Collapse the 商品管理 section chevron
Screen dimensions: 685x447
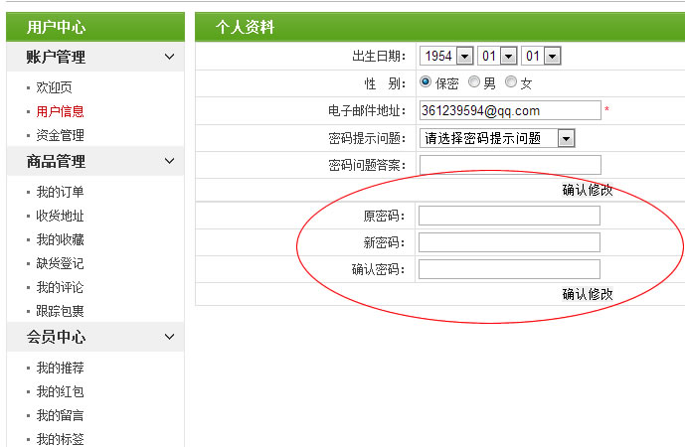pos(169,161)
